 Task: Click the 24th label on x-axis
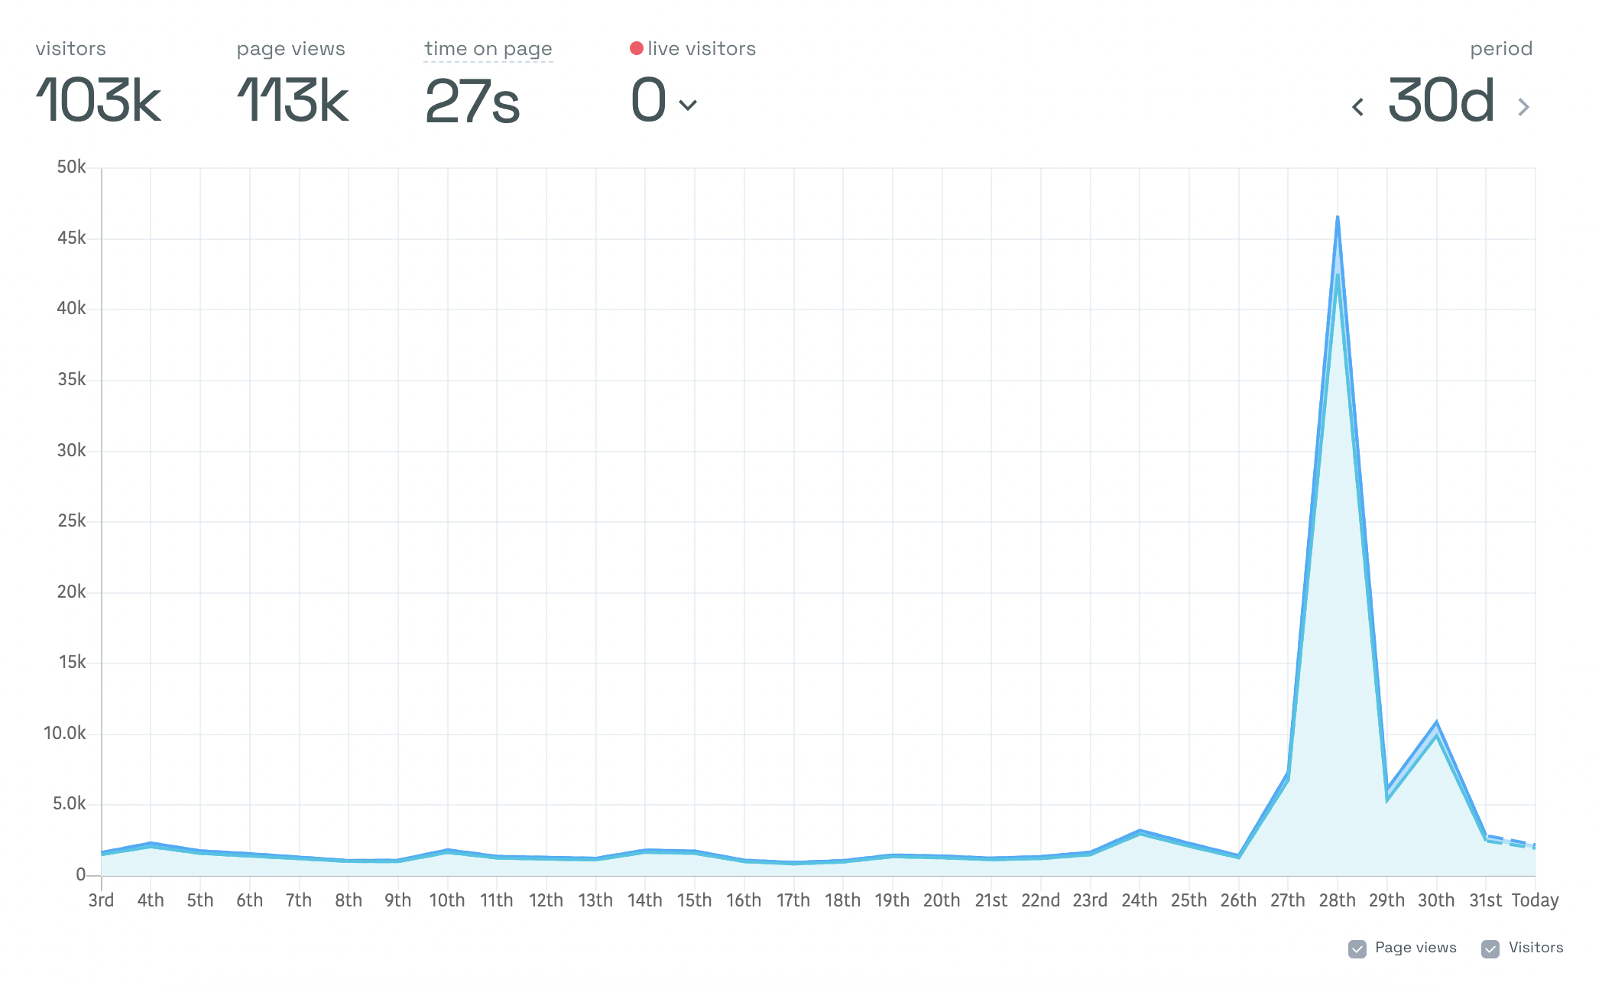pos(1140,900)
